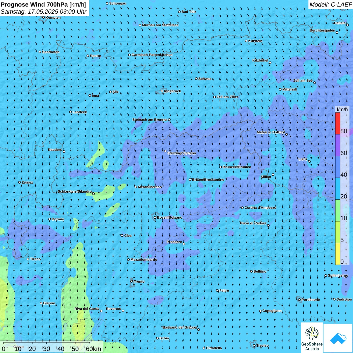Click the purple 60-80 km/h legend color
The width and height of the screenshot is (353, 353).
[x=338, y=145]
